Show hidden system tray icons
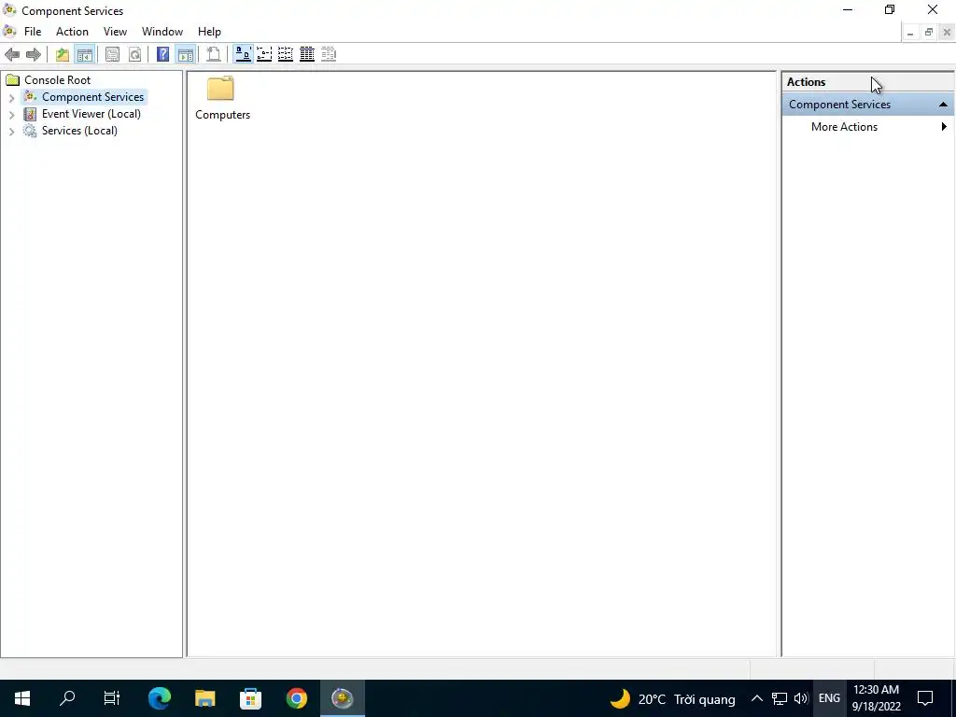Screen dimensions: 956x717 (756, 698)
